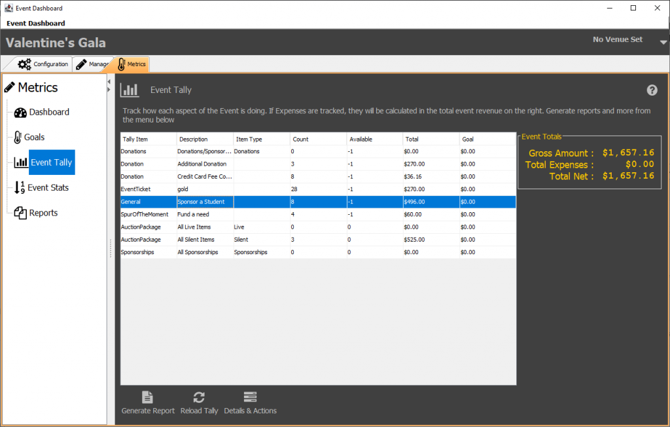Switch to the Manage tab
670x427 pixels.
click(x=92, y=64)
